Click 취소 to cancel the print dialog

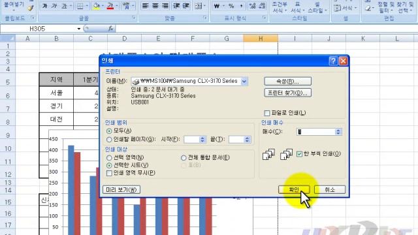tap(330, 190)
